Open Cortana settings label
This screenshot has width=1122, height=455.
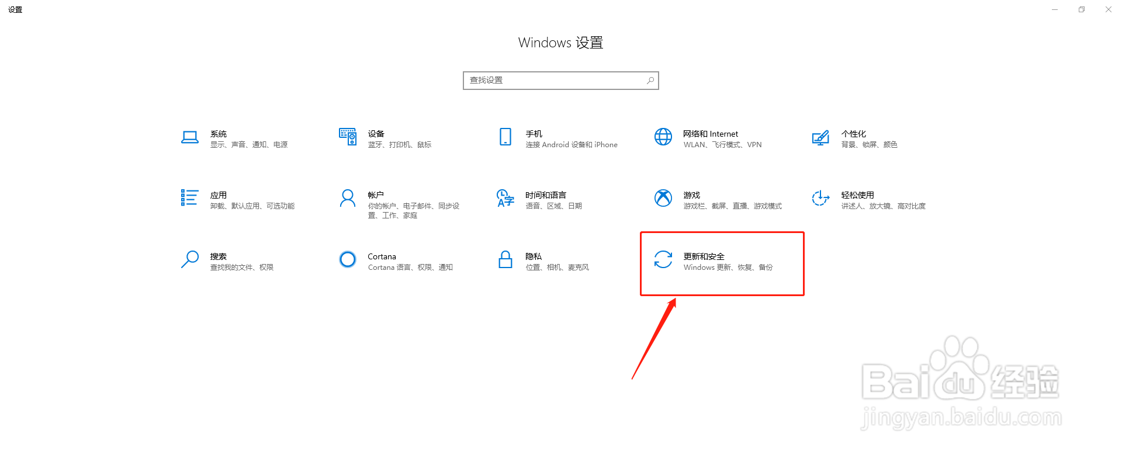point(382,256)
